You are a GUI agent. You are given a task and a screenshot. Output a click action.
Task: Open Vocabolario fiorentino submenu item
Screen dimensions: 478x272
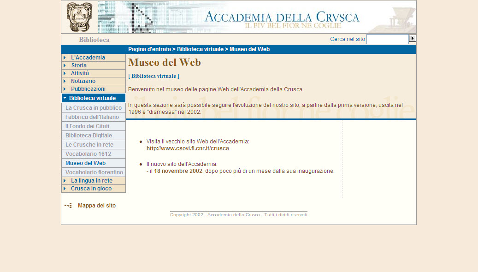click(94, 172)
